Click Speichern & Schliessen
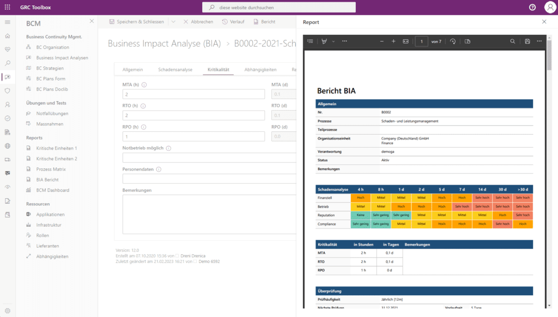 pos(137,22)
